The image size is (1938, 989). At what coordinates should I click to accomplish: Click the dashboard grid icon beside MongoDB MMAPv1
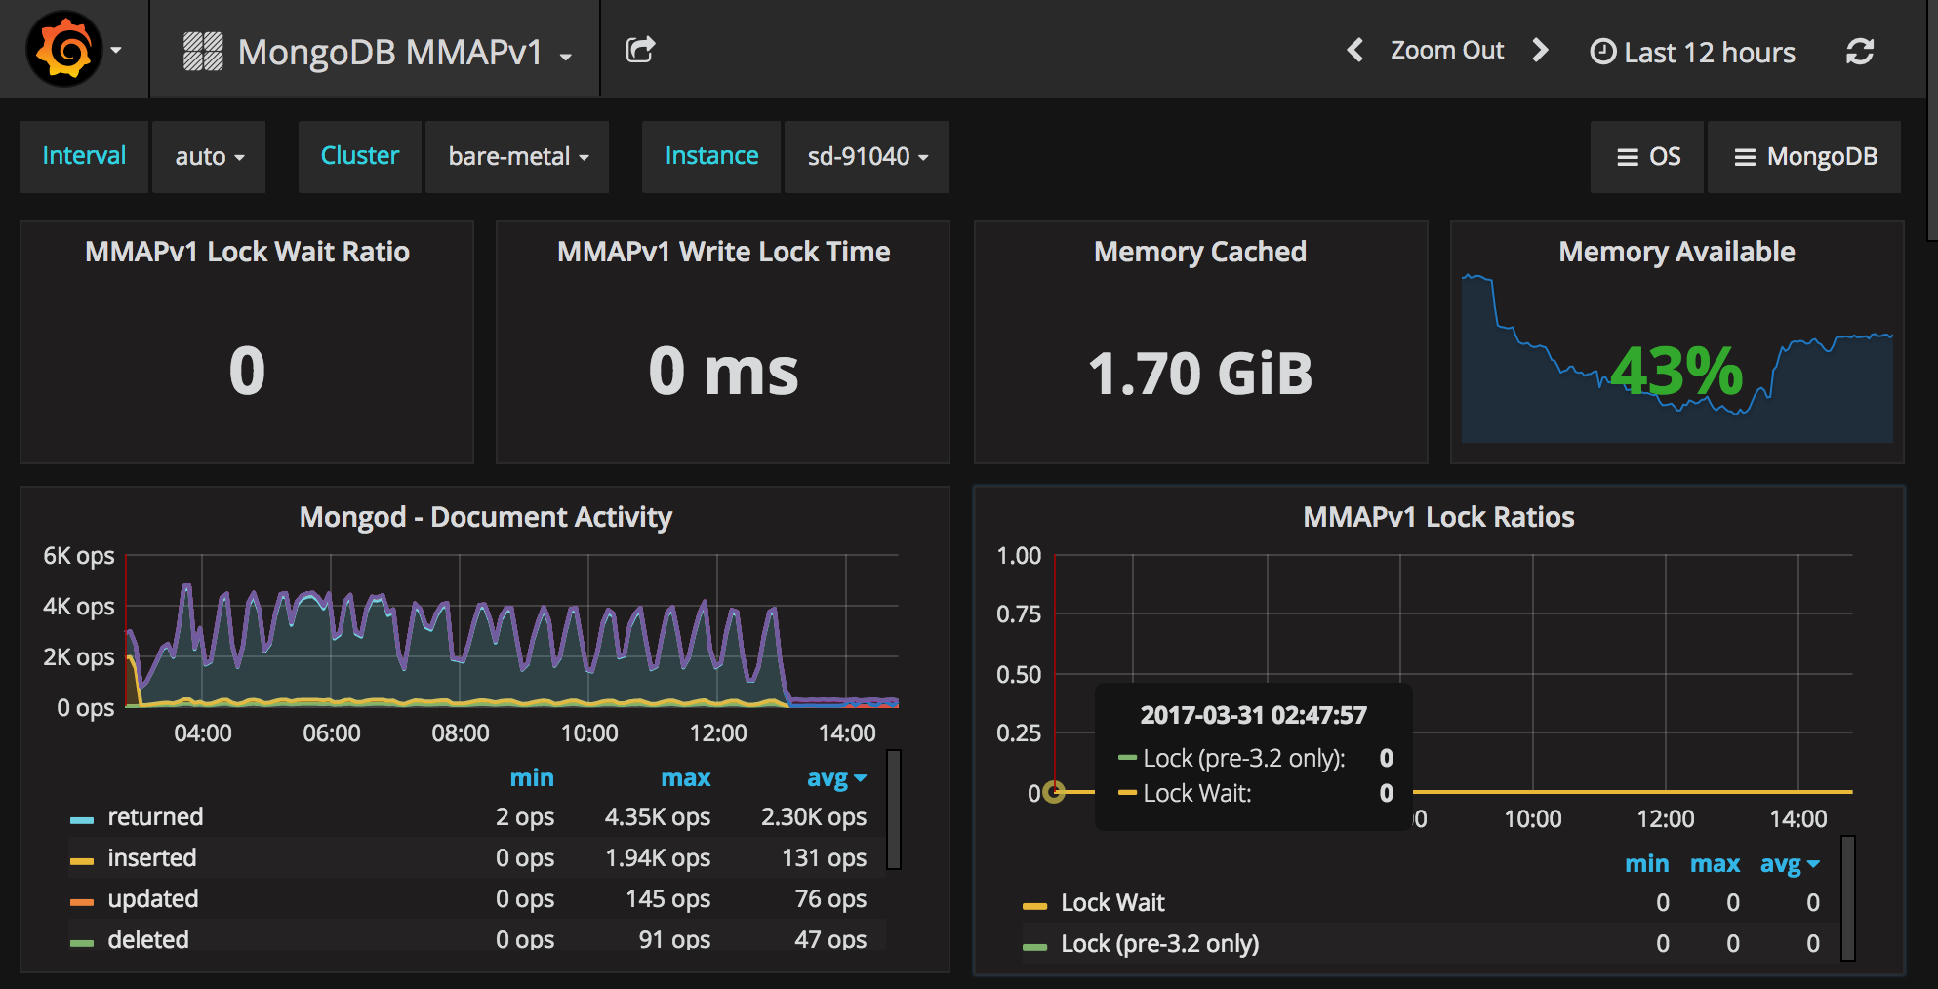click(202, 49)
